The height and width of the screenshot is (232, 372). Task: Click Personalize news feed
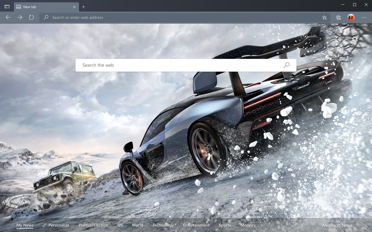tap(56, 225)
